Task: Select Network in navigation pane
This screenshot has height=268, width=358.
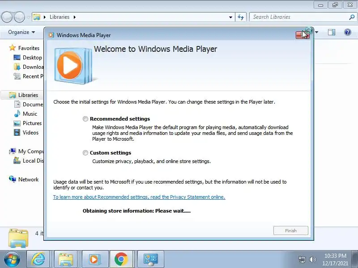Action: tap(28, 180)
